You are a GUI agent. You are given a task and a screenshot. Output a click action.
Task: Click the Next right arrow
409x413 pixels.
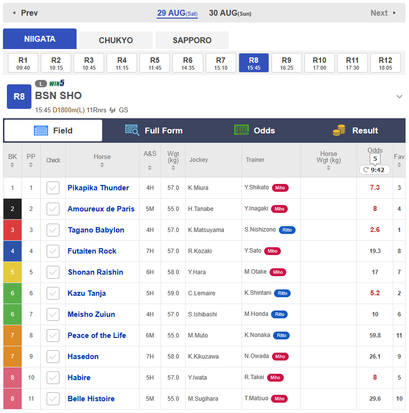pyautogui.click(x=394, y=13)
